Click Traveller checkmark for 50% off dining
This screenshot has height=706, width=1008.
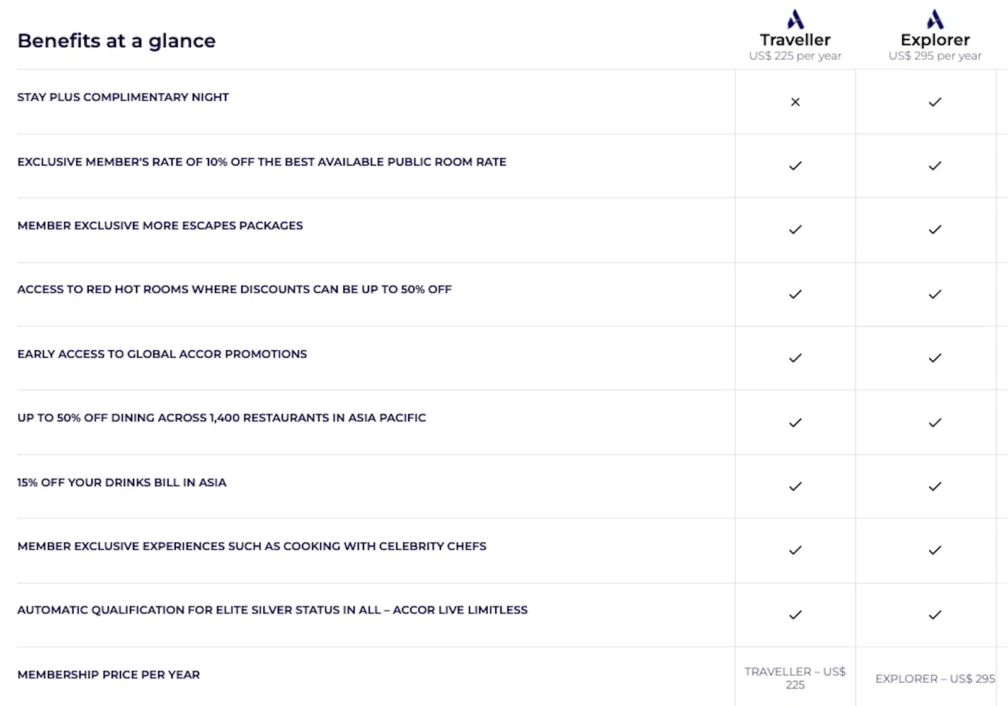(x=795, y=423)
